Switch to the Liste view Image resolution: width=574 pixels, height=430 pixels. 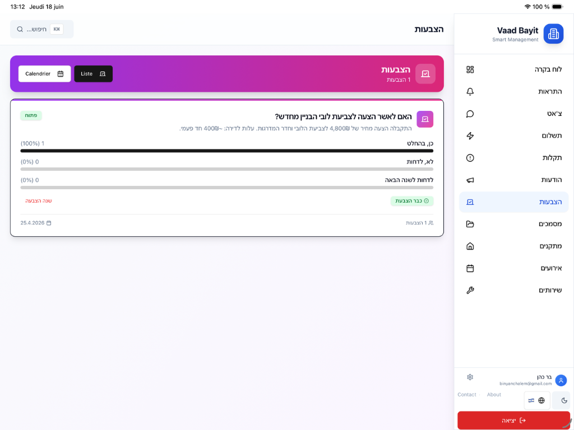(94, 74)
